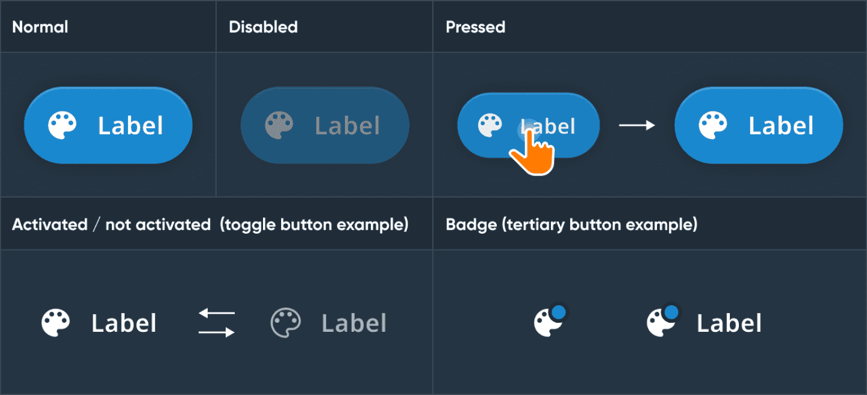The height and width of the screenshot is (395, 867).
Task: Click the dimmed palette icon in Disabled button
Action: point(279,125)
